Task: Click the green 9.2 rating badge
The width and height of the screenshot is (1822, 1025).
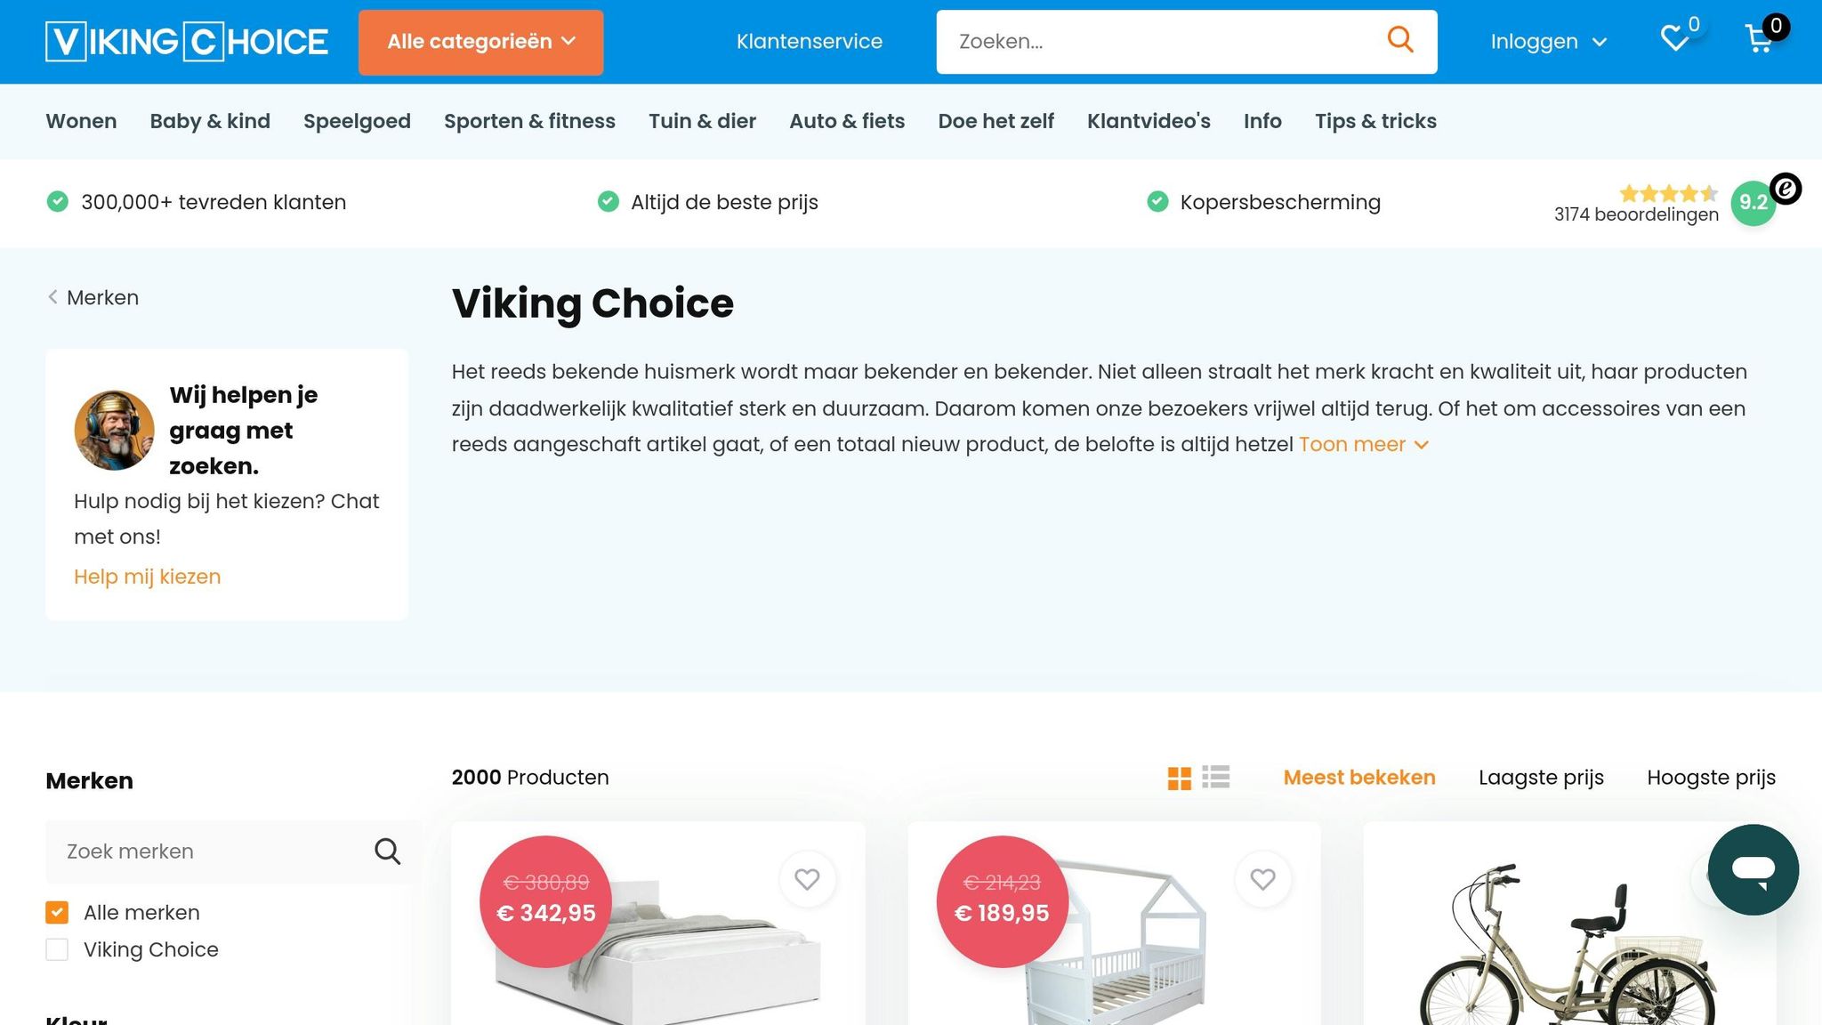Action: pos(1752,203)
